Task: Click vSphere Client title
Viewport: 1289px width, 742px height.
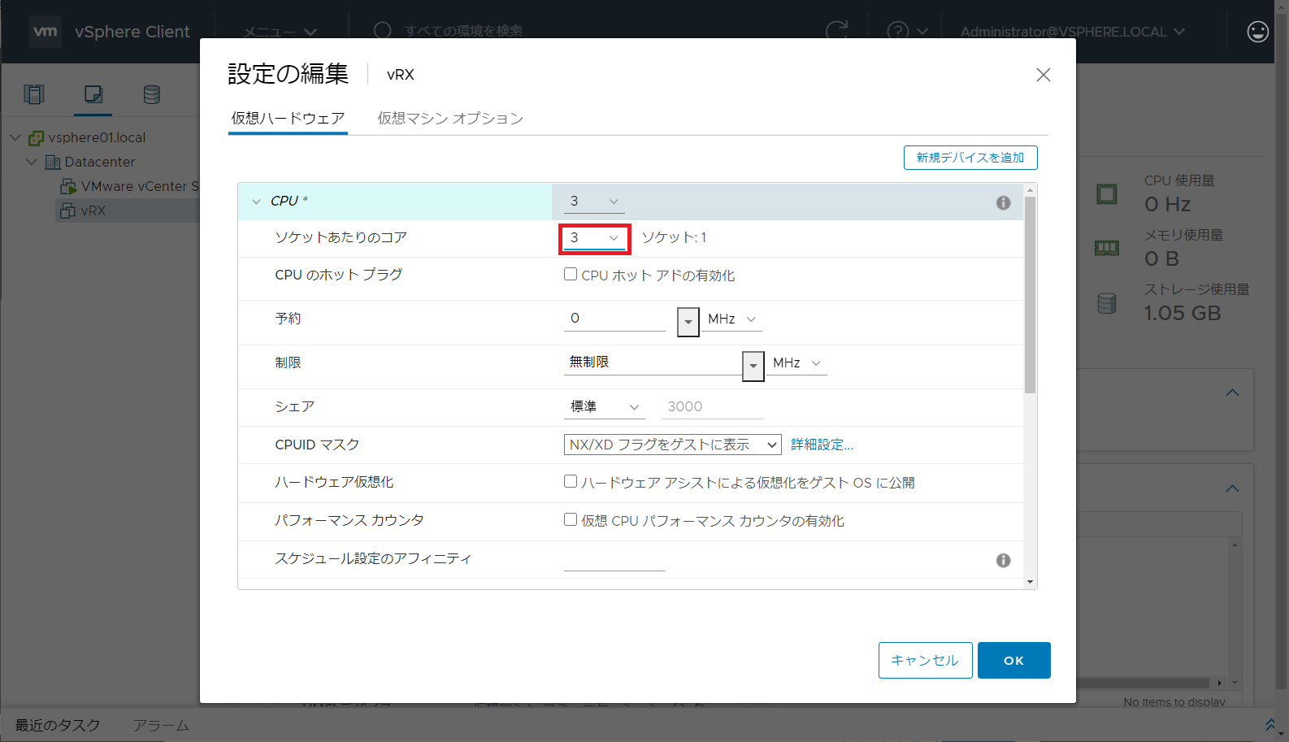Action: coord(132,32)
